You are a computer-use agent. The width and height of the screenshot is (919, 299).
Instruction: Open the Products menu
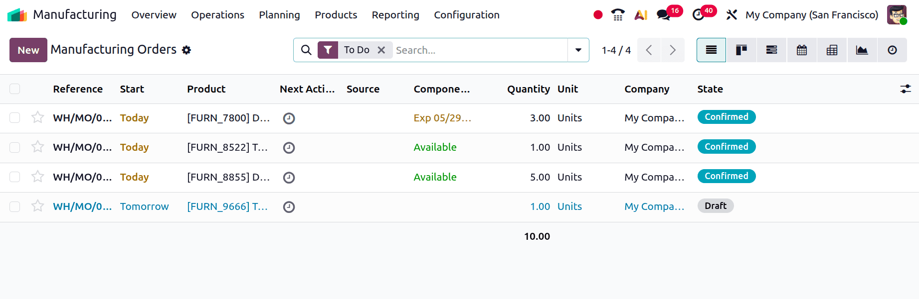(336, 15)
